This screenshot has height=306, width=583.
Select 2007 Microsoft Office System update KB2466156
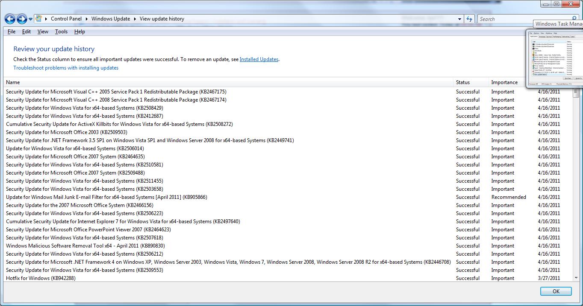click(288, 205)
